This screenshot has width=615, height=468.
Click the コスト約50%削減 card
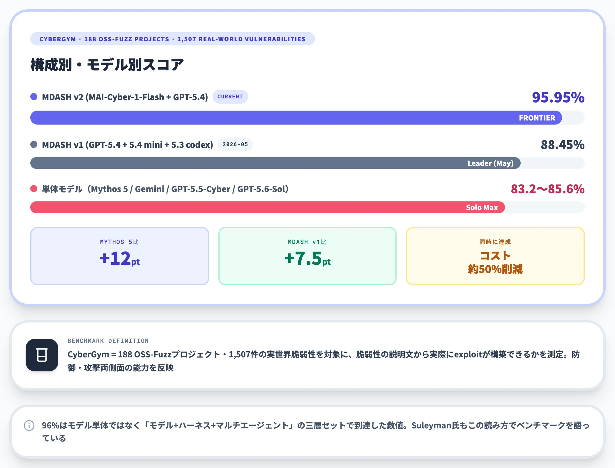click(495, 256)
